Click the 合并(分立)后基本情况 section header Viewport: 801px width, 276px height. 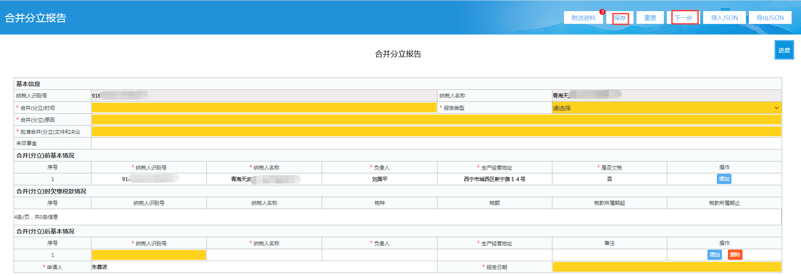point(45,231)
